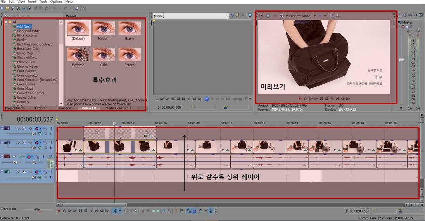425x221 pixels.
Task: Click the Master volume fader
Action: [x=401, y=60]
